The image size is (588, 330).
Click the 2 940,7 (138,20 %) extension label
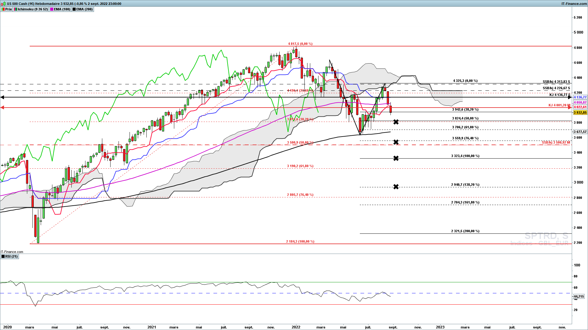tap(465, 185)
